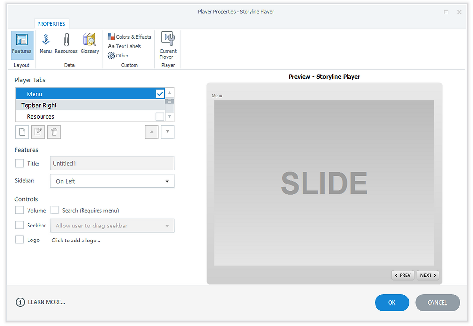The image size is (473, 326).
Task: Uncheck the Menu player tab checkbox
Action: coord(160,94)
